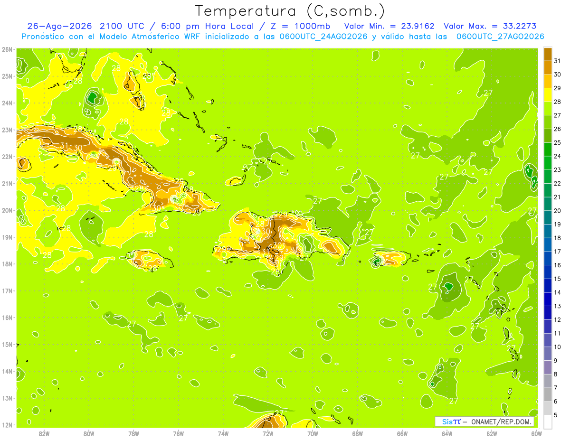Click the 66W longitude axis label
The width and height of the screenshot is (570, 440).
402,433
